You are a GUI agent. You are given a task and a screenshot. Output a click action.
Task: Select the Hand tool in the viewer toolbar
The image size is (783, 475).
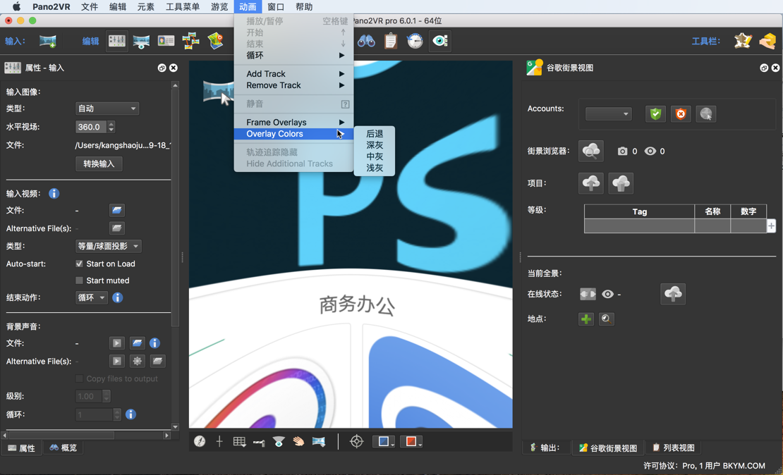(x=298, y=441)
